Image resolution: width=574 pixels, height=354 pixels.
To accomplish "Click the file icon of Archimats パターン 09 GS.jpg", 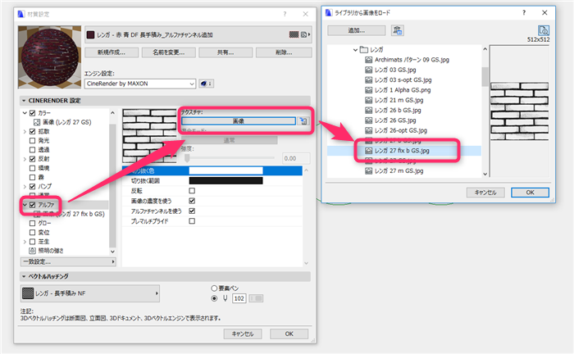I will (x=369, y=60).
